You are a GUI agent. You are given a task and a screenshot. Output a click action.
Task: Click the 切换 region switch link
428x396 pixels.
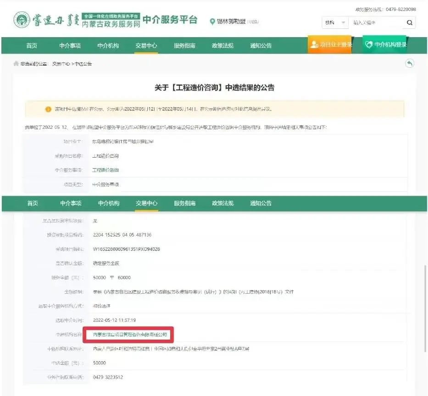[x=253, y=22]
